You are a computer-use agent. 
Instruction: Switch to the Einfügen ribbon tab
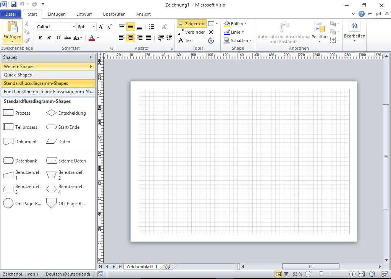pyautogui.click(x=57, y=14)
